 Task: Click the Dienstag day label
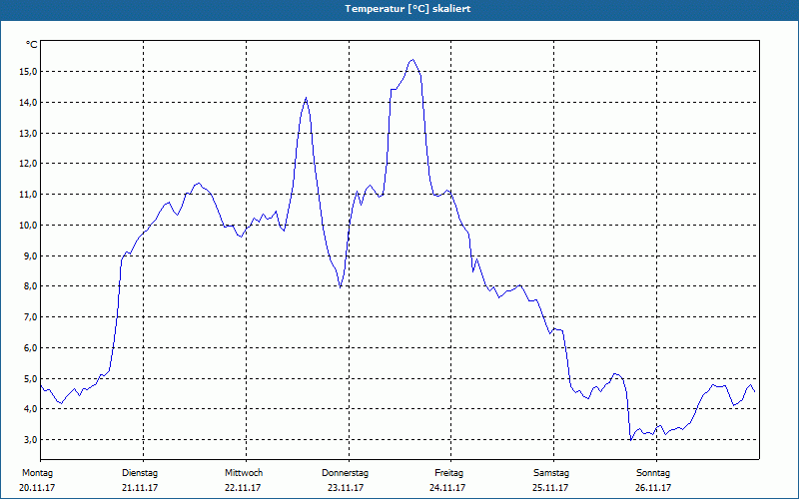(x=140, y=473)
